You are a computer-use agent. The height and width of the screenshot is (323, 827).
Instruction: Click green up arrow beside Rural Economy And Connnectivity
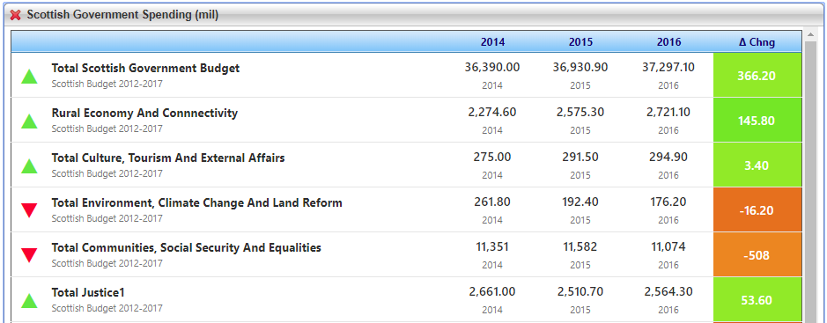coord(30,121)
